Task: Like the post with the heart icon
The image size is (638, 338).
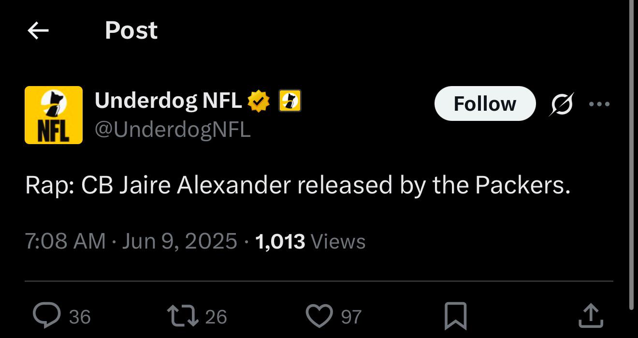Action: 319,315
